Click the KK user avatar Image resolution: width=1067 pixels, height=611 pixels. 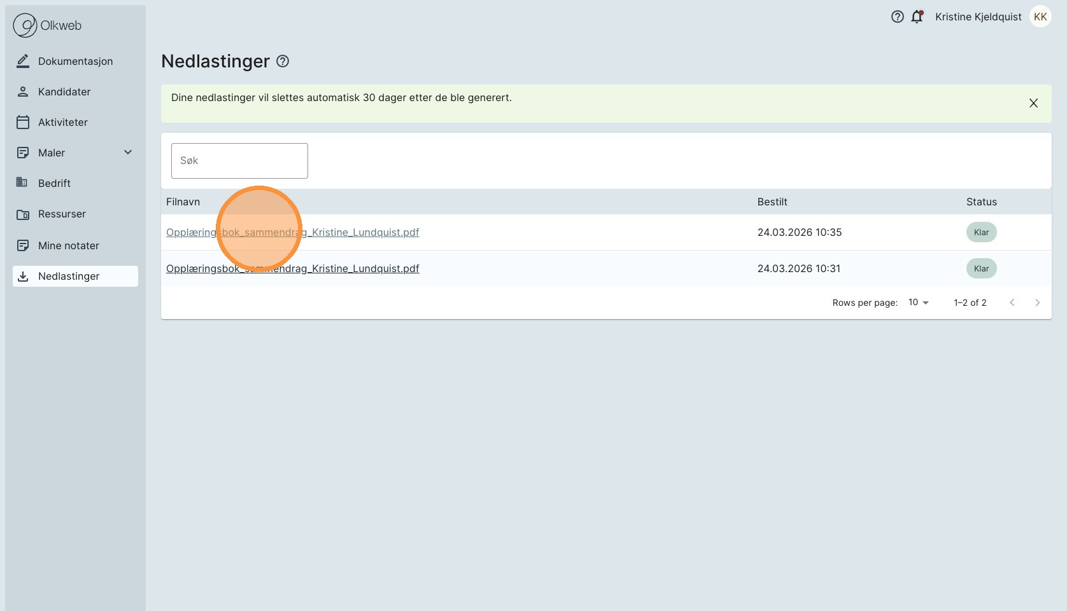[1040, 17]
